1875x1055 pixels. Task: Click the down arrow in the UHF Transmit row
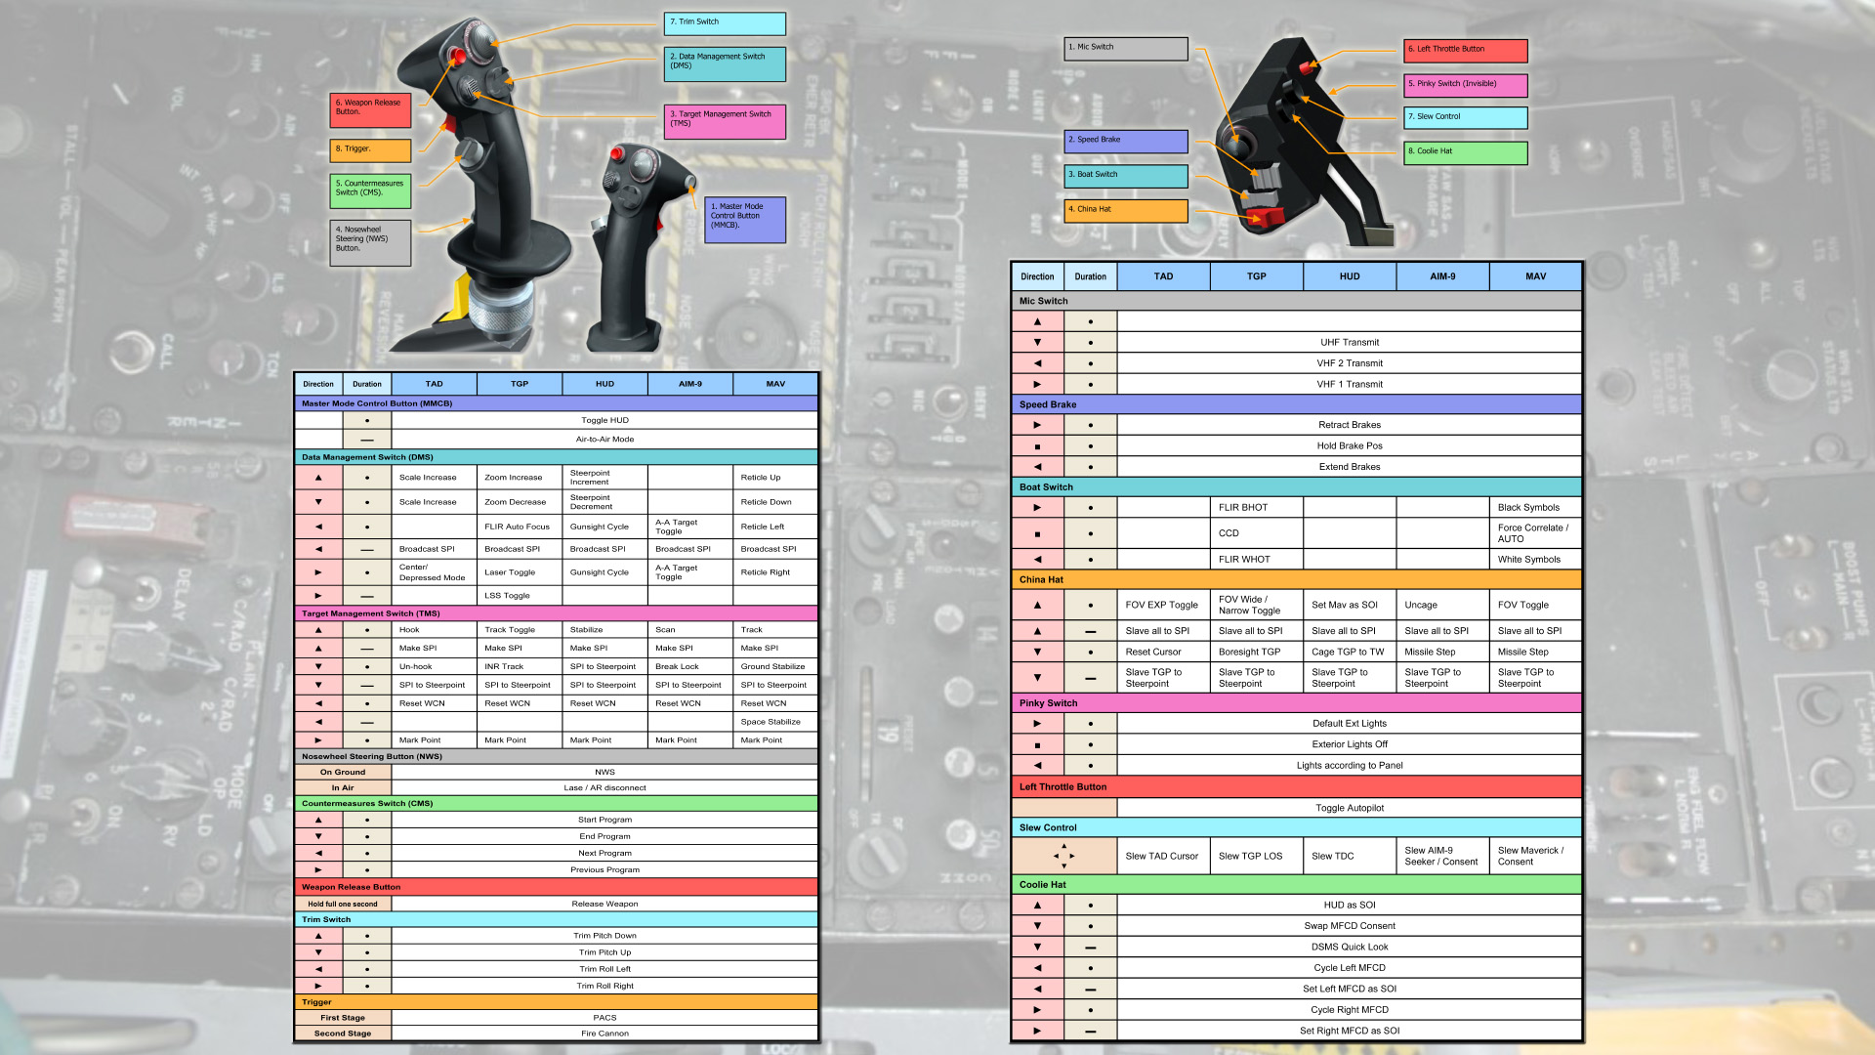click(1037, 342)
